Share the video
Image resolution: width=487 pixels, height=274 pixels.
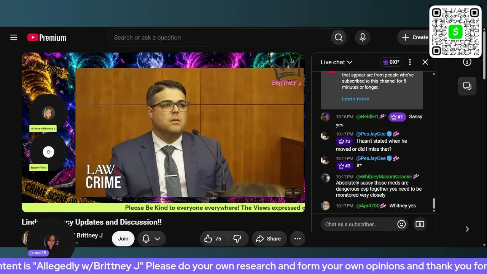(269, 239)
